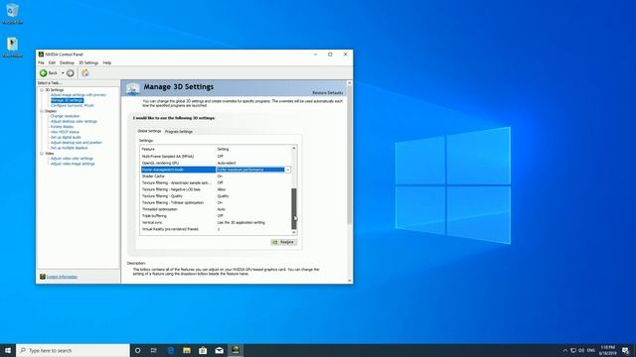This screenshot has height=357, width=636.
Task: Open Microsoft Store from taskbar
Action: click(x=203, y=350)
